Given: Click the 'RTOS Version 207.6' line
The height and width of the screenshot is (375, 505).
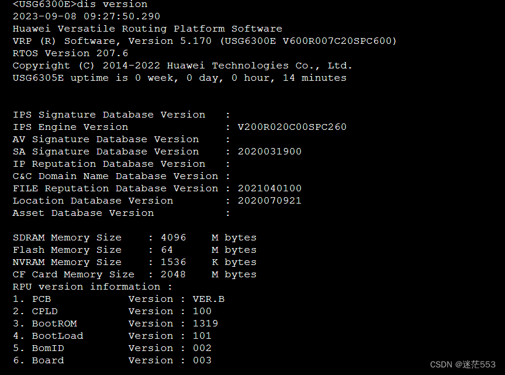Looking at the screenshot, I should 70,53.
